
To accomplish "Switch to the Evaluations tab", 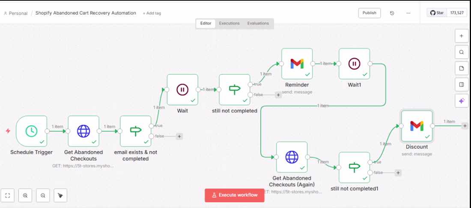I will [x=258, y=23].
